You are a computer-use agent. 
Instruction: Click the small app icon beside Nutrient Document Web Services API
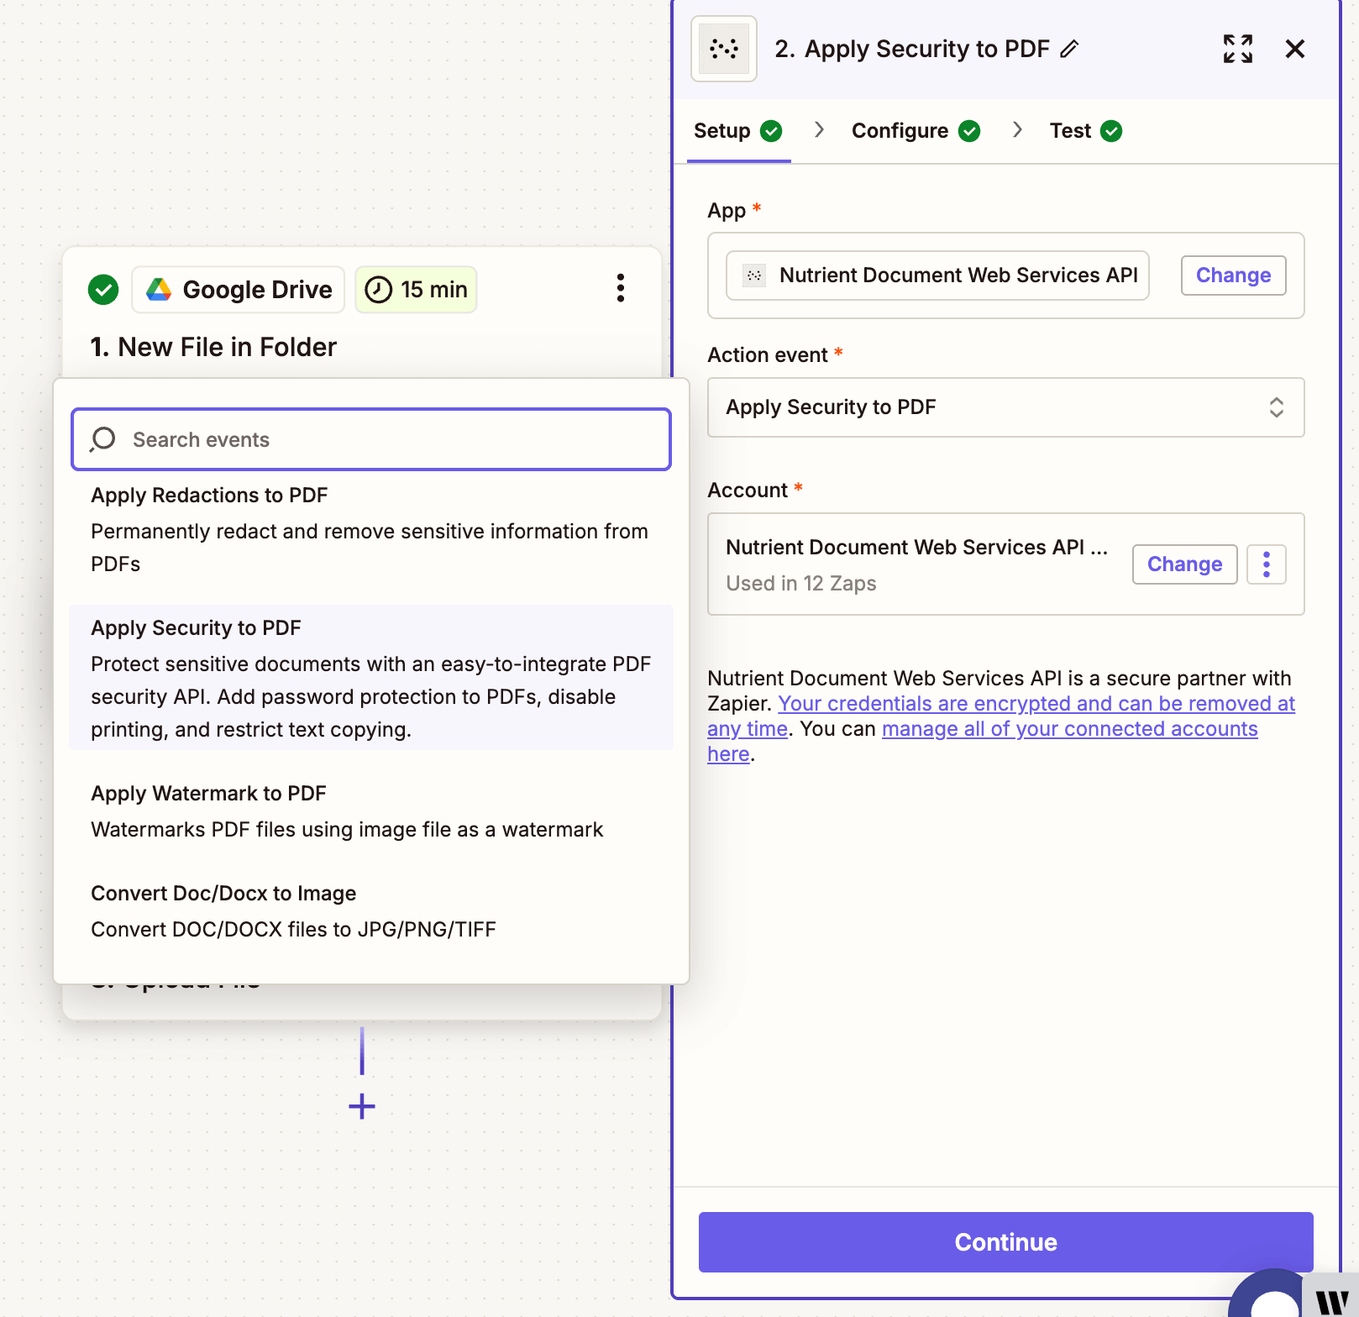tap(753, 275)
